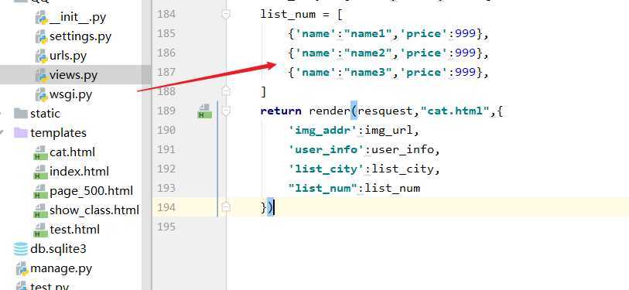Click HTML icon beside index.html

click(x=41, y=172)
